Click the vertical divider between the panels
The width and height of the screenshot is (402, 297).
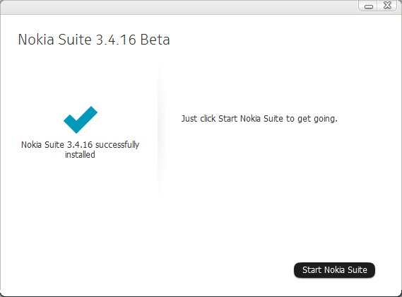pyautogui.click(x=160, y=129)
